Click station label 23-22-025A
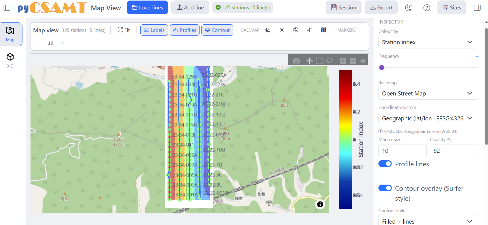Viewport: 488px width, 225px height. (x=214, y=75)
